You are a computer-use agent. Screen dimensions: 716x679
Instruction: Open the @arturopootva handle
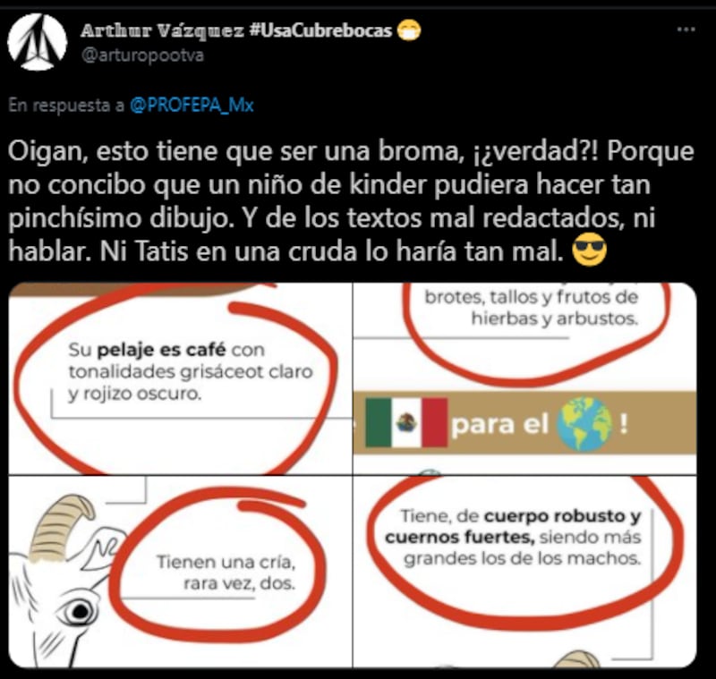(x=142, y=55)
